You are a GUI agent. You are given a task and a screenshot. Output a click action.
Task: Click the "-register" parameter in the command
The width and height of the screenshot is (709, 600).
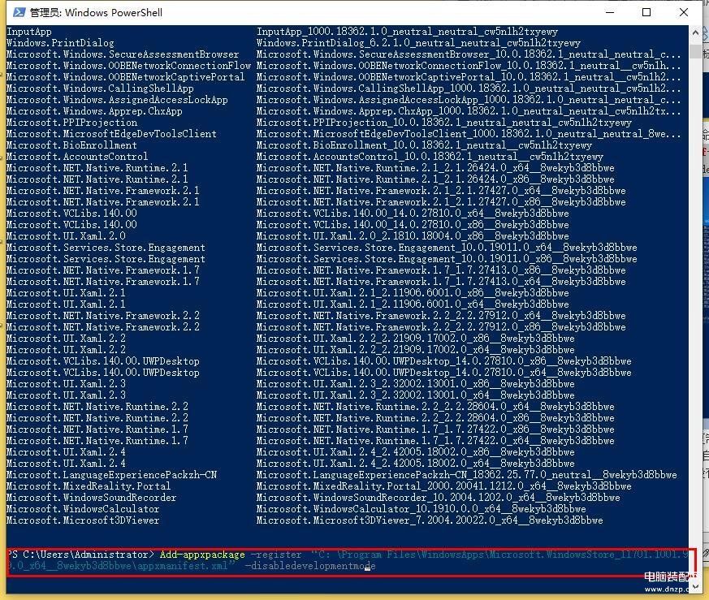[x=276, y=555]
